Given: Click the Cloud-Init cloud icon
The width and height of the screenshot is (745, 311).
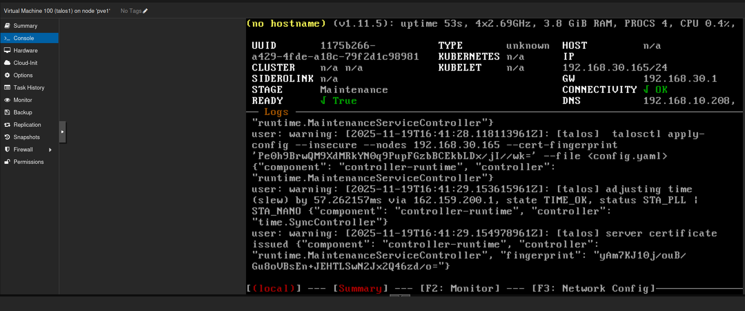Looking at the screenshot, I should coord(7,63).
